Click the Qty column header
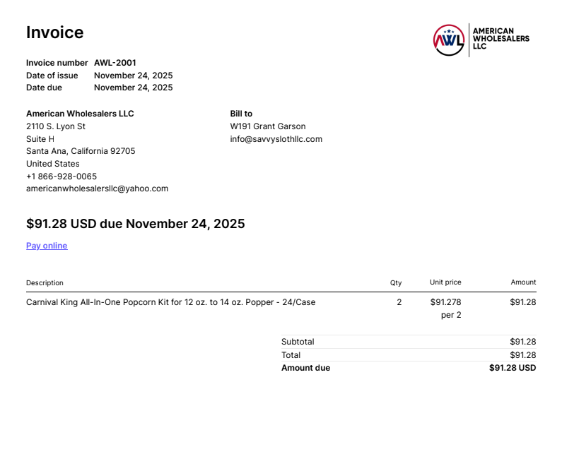Viewport: 562px width, 454px height. (396, 282)
